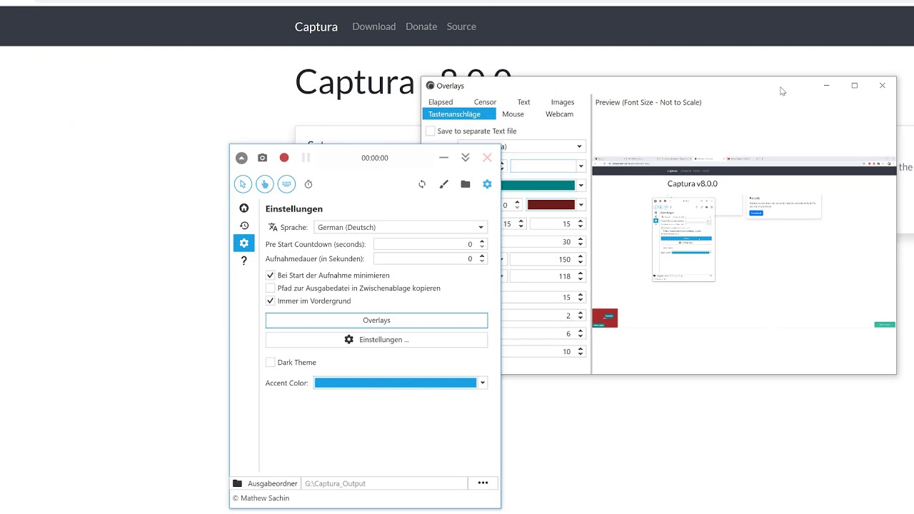914x514 pixels.
Task: Switch to the Censor tab
Action: pos(485,102)
